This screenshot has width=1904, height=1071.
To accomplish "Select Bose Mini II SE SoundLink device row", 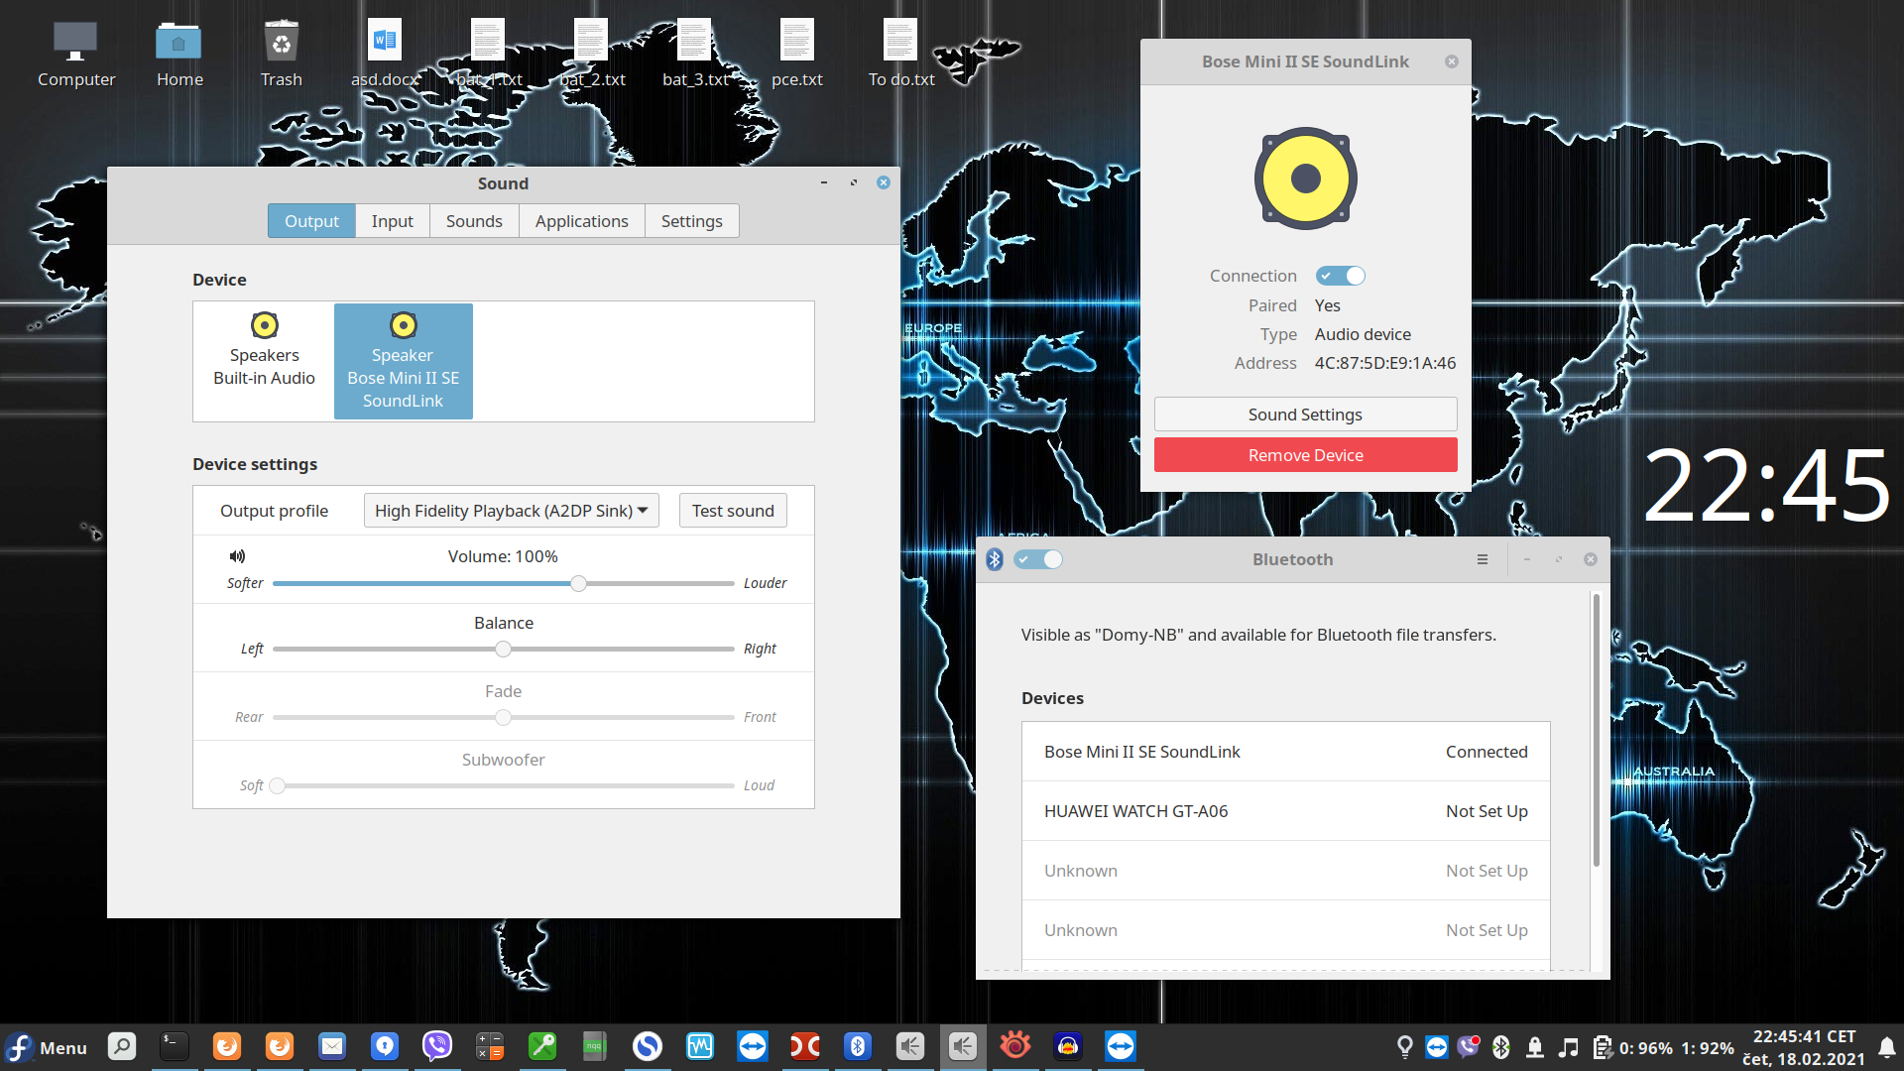I will click(1286, 752).
